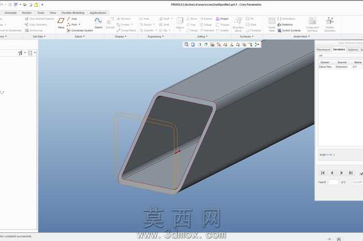Open the Render ribbon tab

26,13
